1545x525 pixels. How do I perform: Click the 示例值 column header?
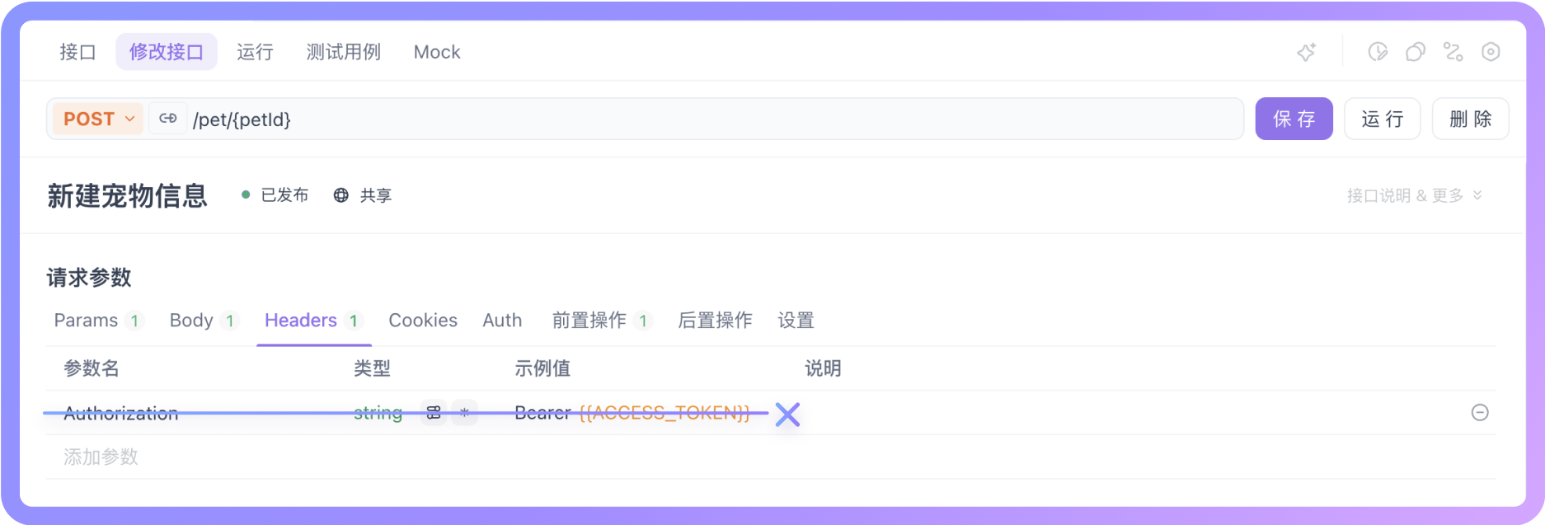pyautogui.click(x=542, y=368)
